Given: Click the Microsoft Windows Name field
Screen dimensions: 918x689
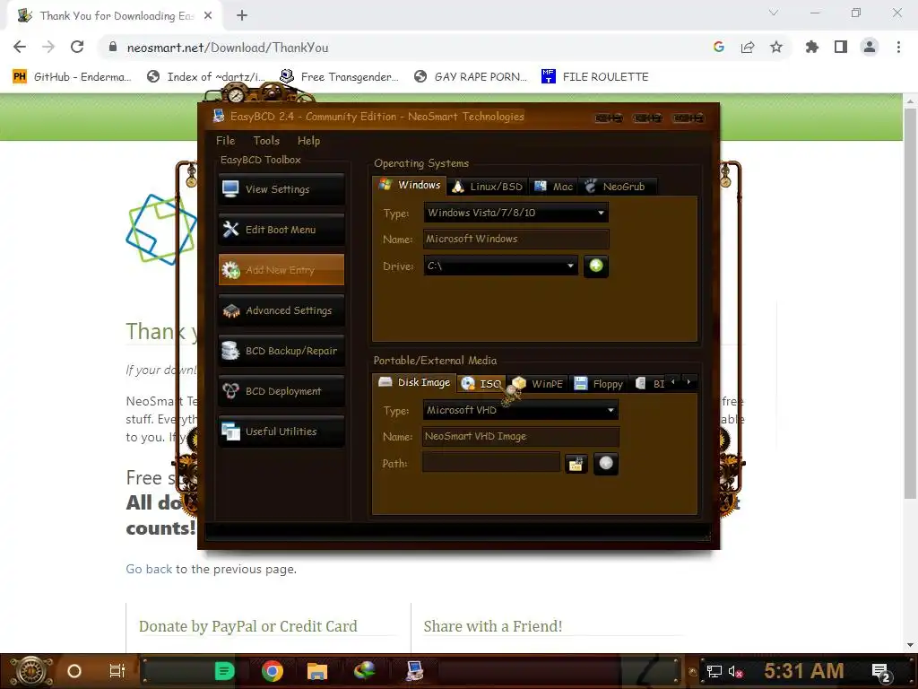Looking at the screenshot, I should [x=515, y=239].
